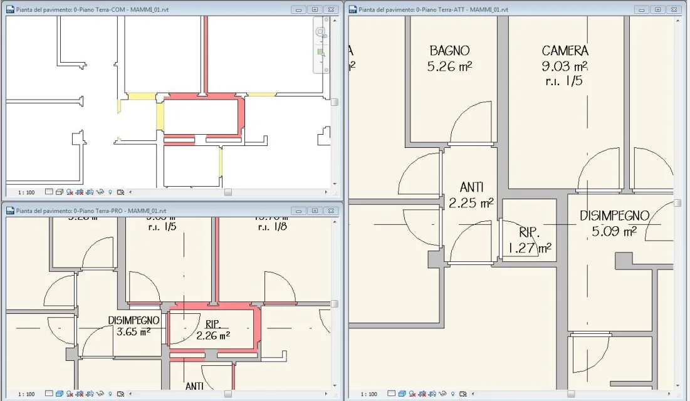
Task: Click scroll-down arrow in PRO view
Action: pyautogui.click(x=335, y=385)
